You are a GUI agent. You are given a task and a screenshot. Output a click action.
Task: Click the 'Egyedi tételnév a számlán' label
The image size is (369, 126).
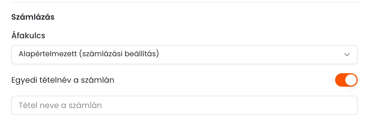click(63, 80)
